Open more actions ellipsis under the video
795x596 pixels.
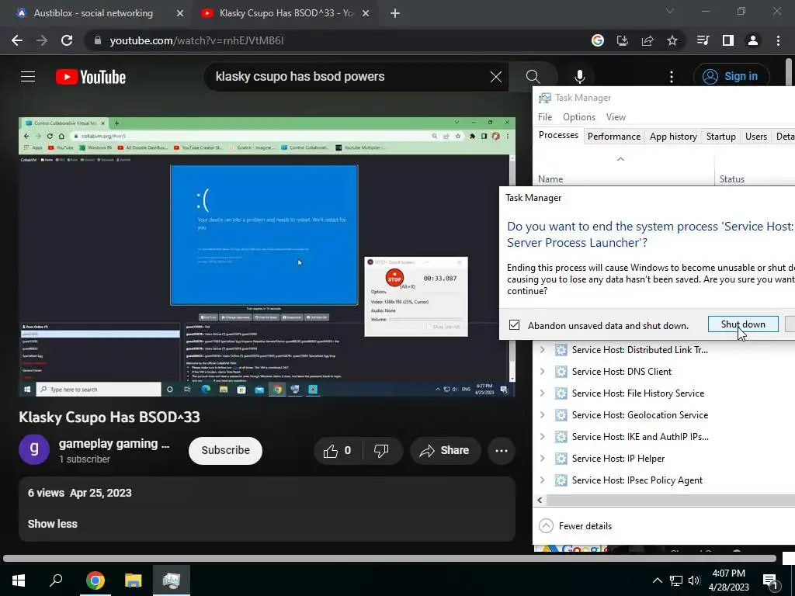pyautogui.click(x=502, y=451)
